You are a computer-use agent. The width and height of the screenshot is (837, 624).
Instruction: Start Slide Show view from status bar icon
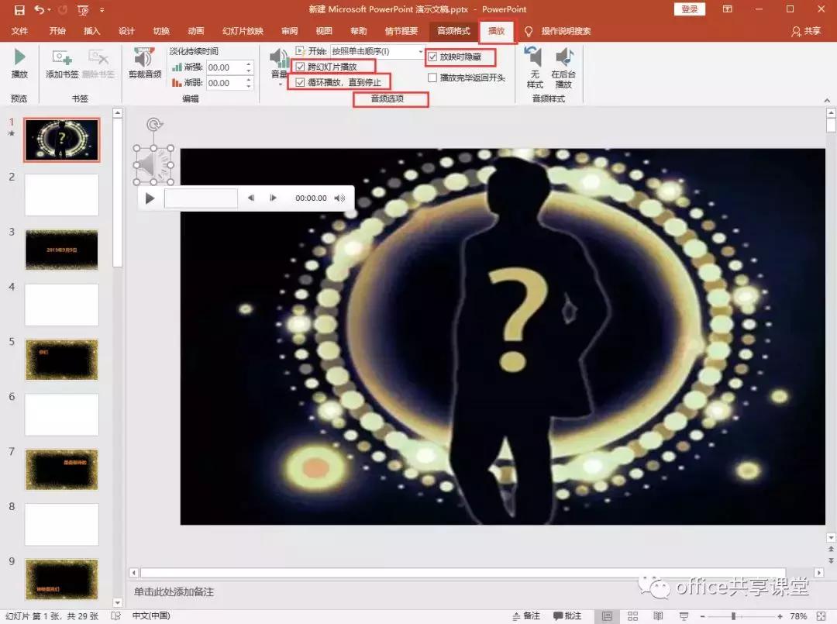tap(684, 616)
